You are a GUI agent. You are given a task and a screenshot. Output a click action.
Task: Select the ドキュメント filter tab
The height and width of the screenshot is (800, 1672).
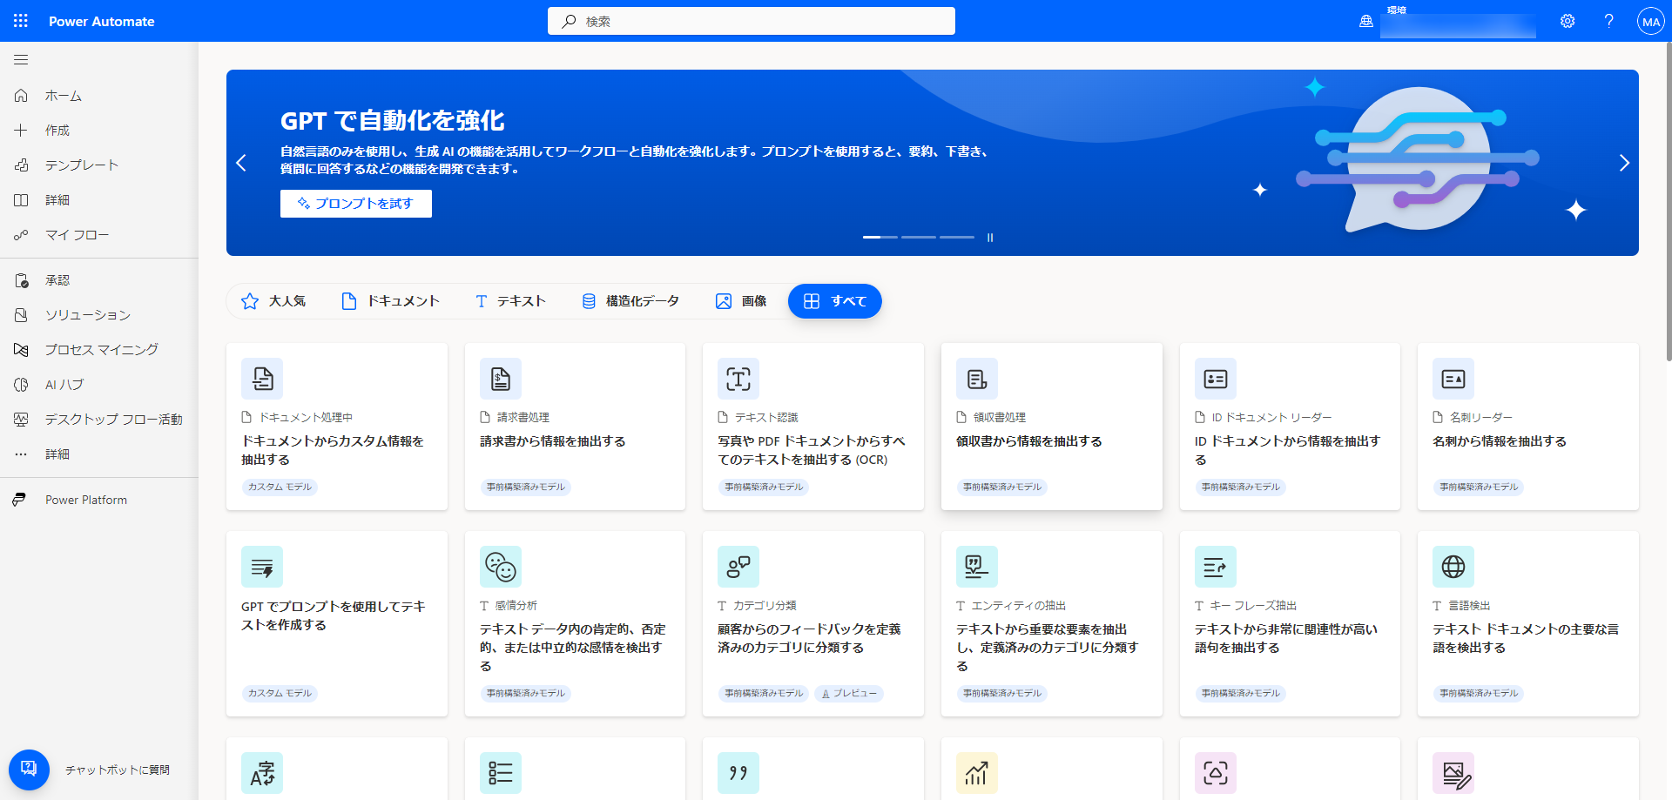pos(390,301)
